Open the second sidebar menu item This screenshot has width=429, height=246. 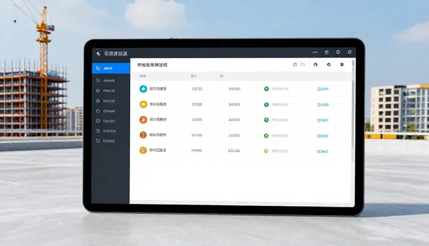pyautogui.click(x=106, y=80)
